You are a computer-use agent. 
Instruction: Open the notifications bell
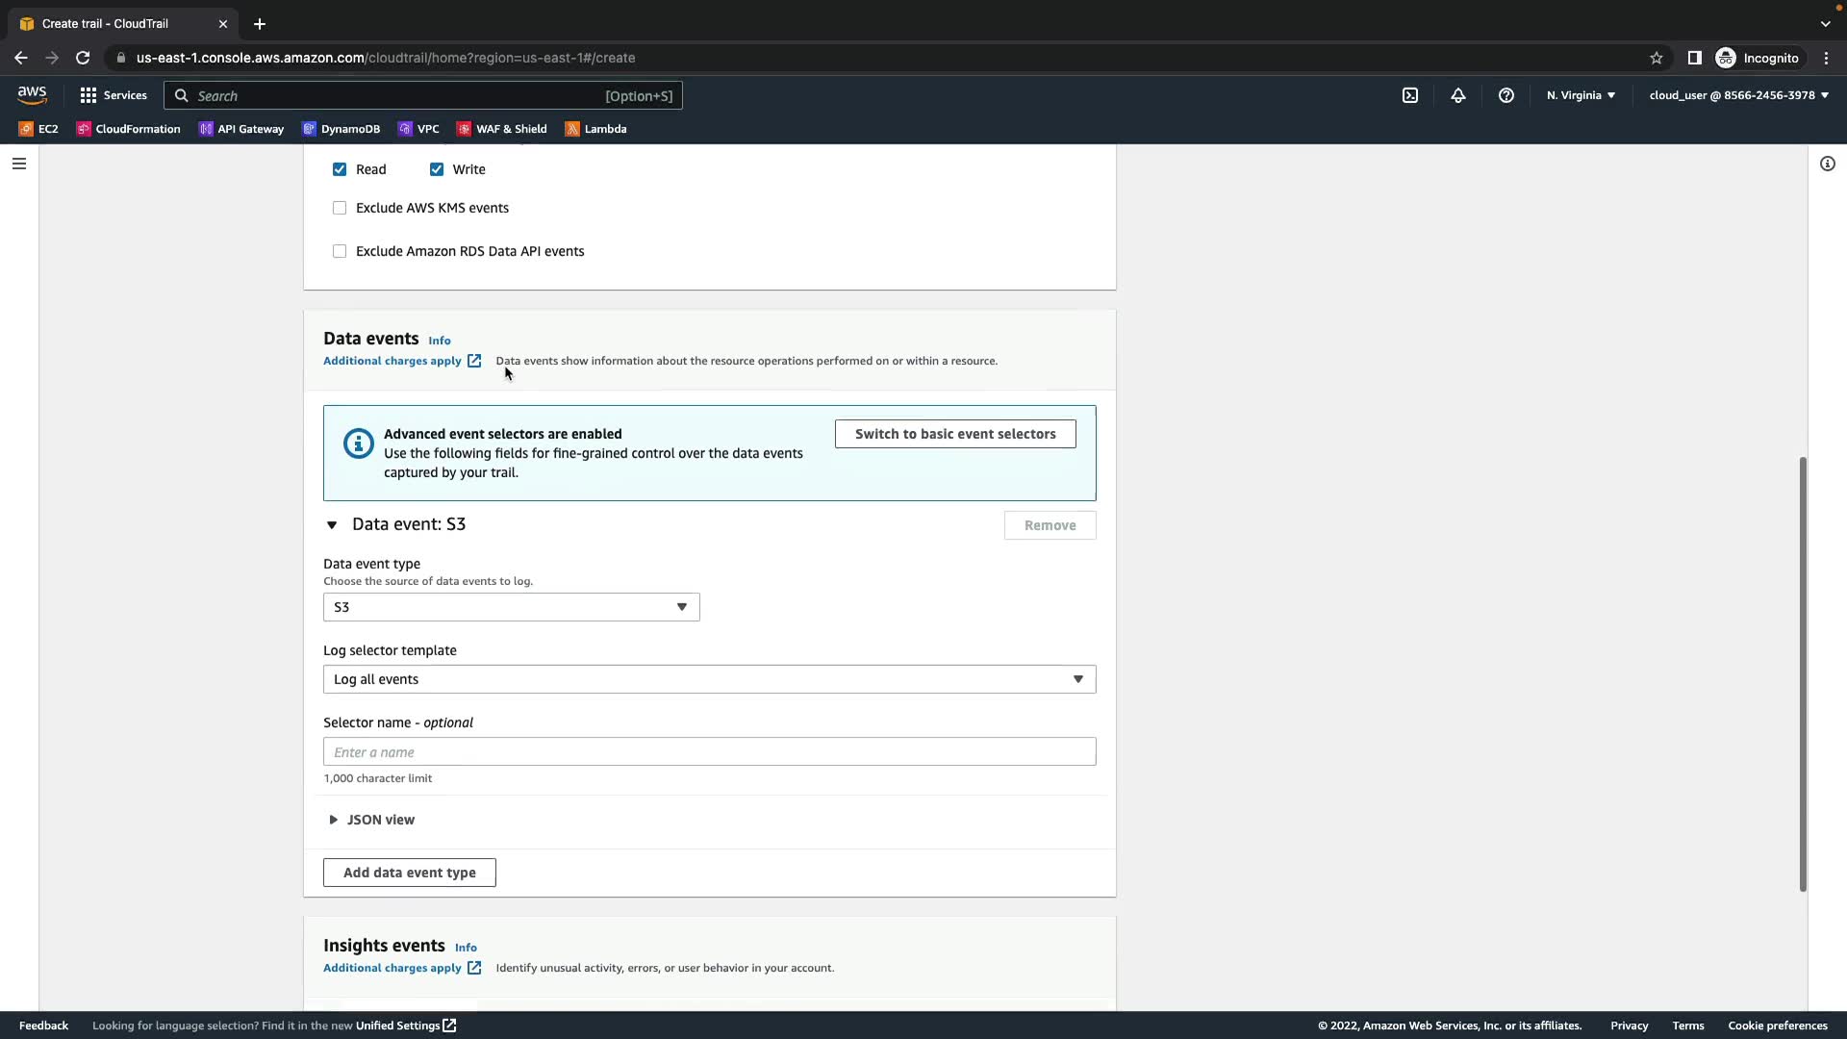[x=1458, y=95]
